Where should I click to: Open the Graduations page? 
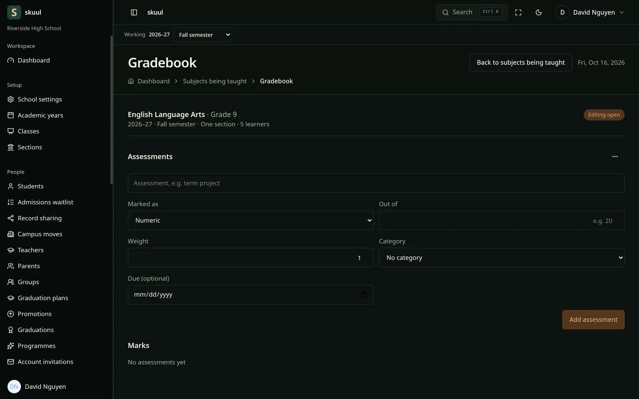pos(36,330)
